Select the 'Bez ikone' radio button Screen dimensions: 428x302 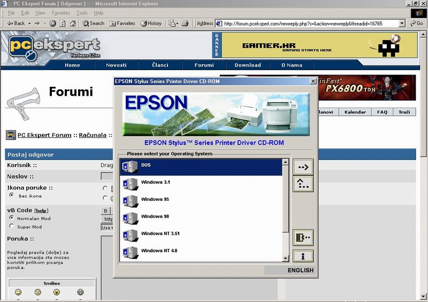tap(12, 195)
